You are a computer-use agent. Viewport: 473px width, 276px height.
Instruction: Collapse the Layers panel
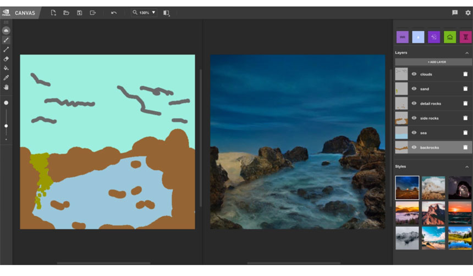[x=467, y=53]
